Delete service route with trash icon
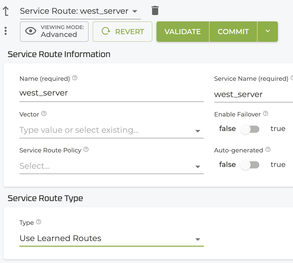Screen dimensions: 293x263 [155, 10]
